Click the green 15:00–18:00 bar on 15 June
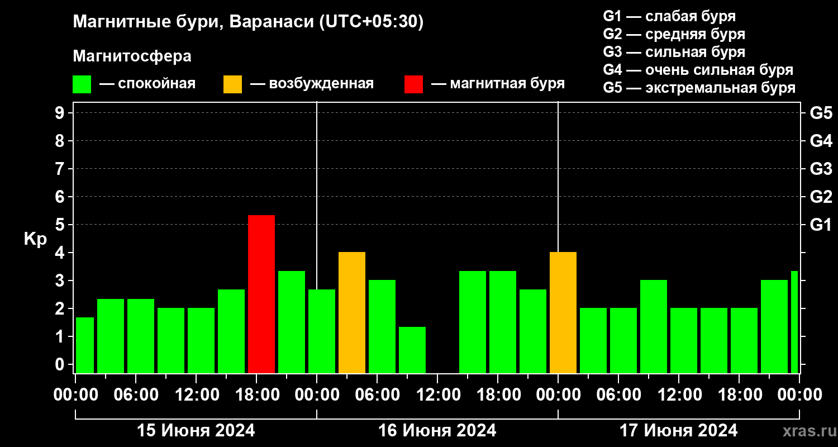The width and height of the screenshot is (838, 447). pos(231,331)
